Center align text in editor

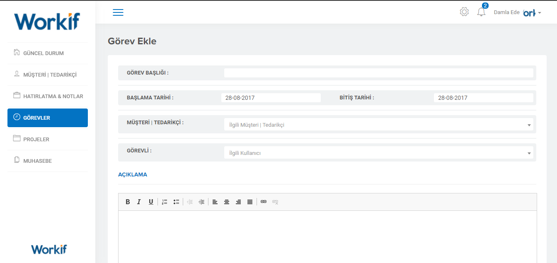[227, 202]
